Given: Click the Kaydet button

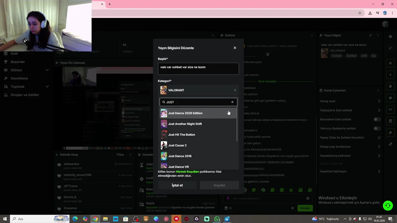Looking at the screenshot, I should [x=219, y=185].
